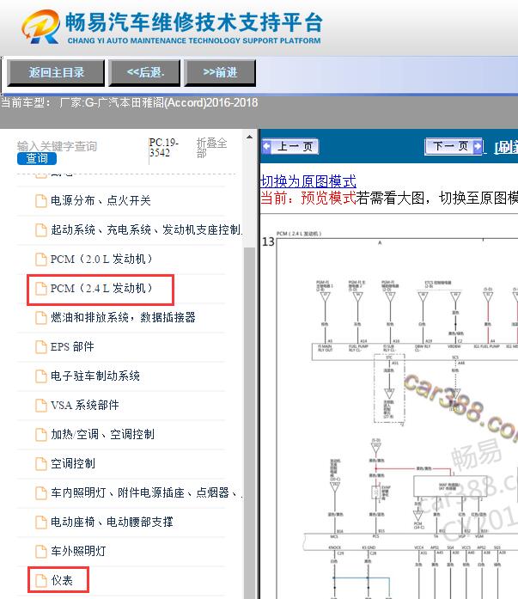
Task: Go back with the <<后退 button
Action: coord(144,72)
